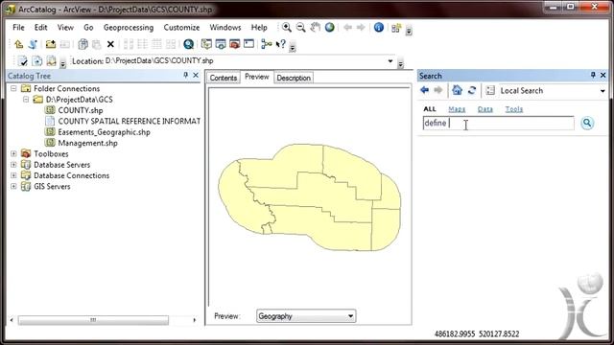Click Create Thumbnail toolbar icon
The width and height of the screenshot is (614, 345).
396,28
